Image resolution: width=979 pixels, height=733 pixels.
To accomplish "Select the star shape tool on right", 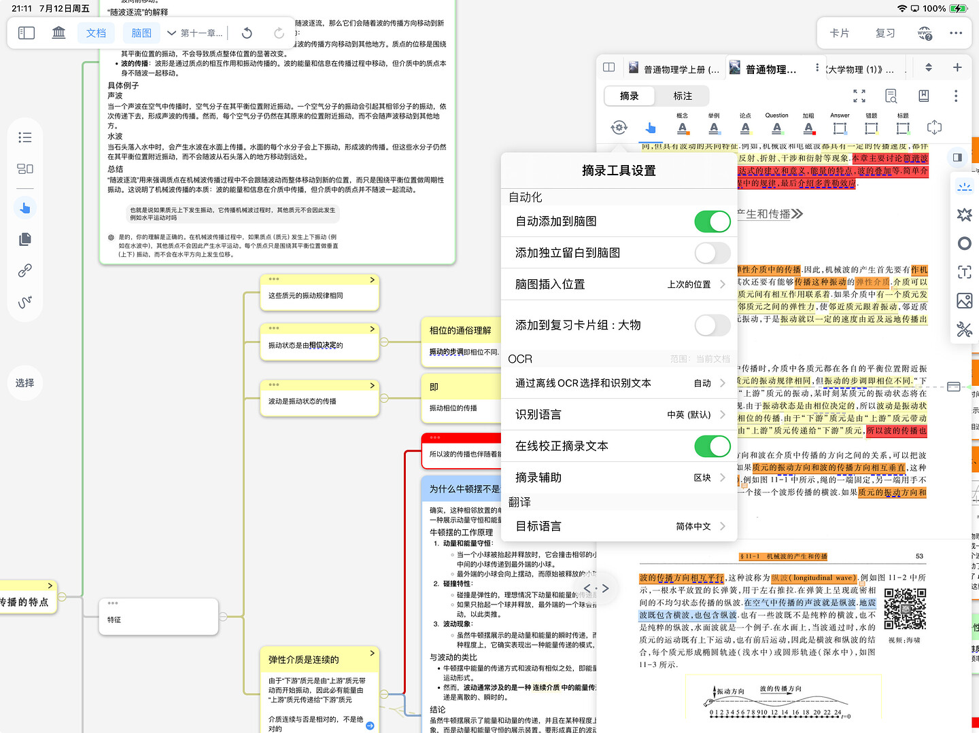I will click(x=964, y=215).
